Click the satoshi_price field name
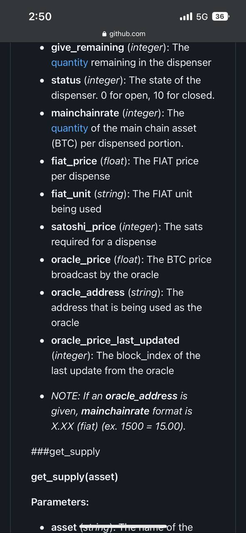 (84, 227)
